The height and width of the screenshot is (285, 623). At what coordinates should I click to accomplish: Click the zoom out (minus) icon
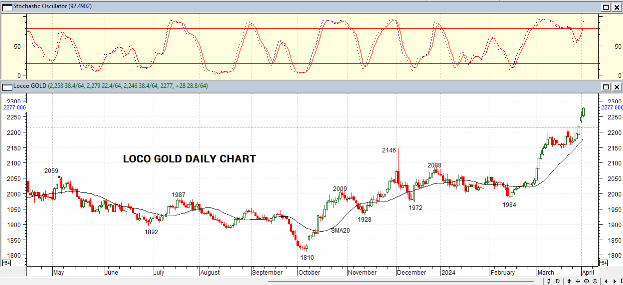[586, 281]
